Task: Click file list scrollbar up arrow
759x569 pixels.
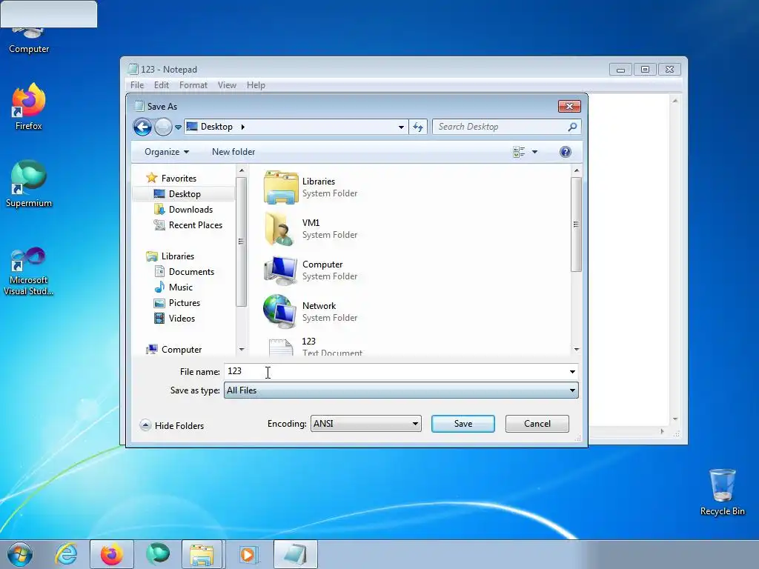Action: (x=576, y=170)
